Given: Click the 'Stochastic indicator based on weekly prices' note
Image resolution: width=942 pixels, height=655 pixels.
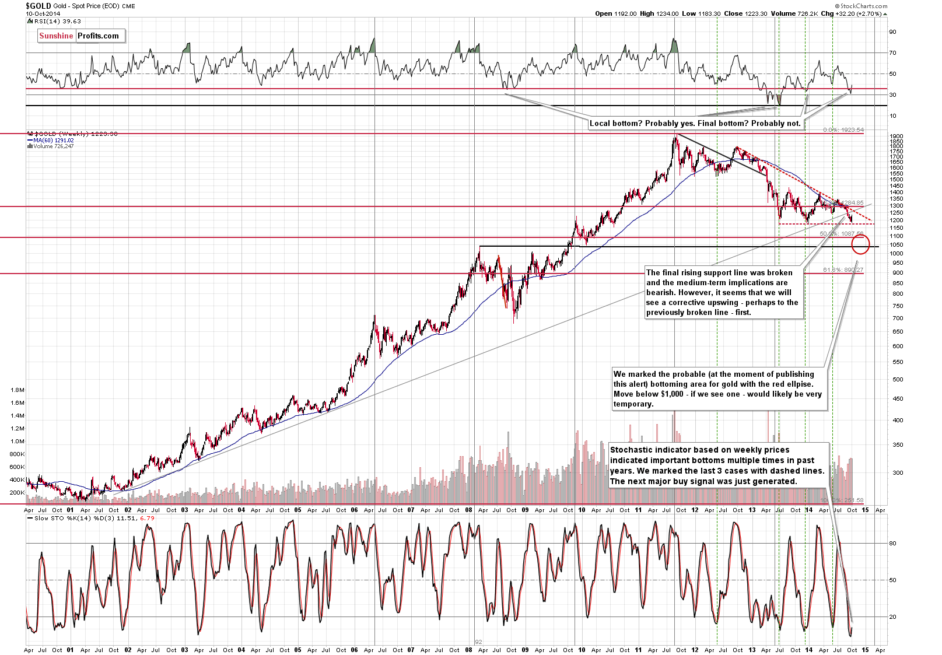Looking at the screenshot, I should (718, 465).
